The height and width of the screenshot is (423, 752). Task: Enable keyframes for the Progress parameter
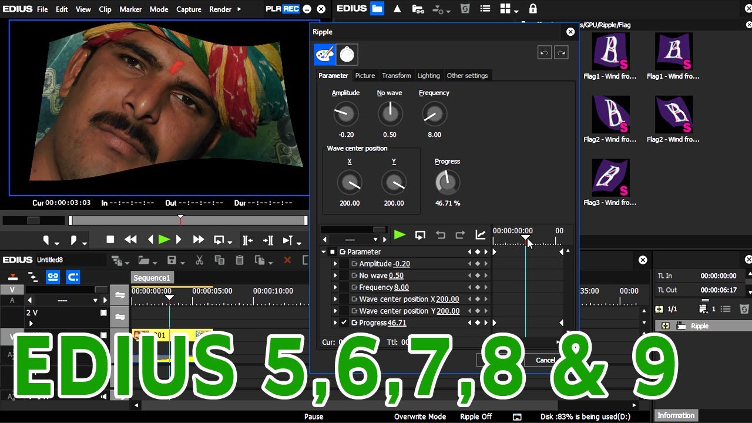(x=344, y=323)
